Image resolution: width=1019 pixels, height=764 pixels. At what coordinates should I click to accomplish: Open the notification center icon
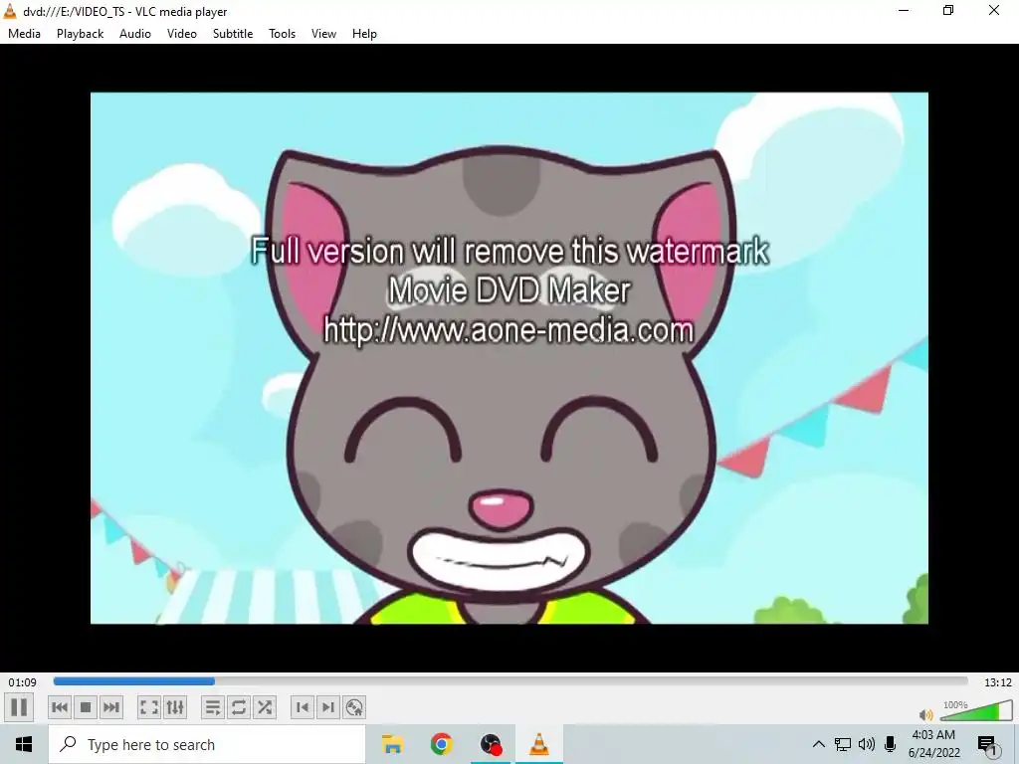click(988, 744)
